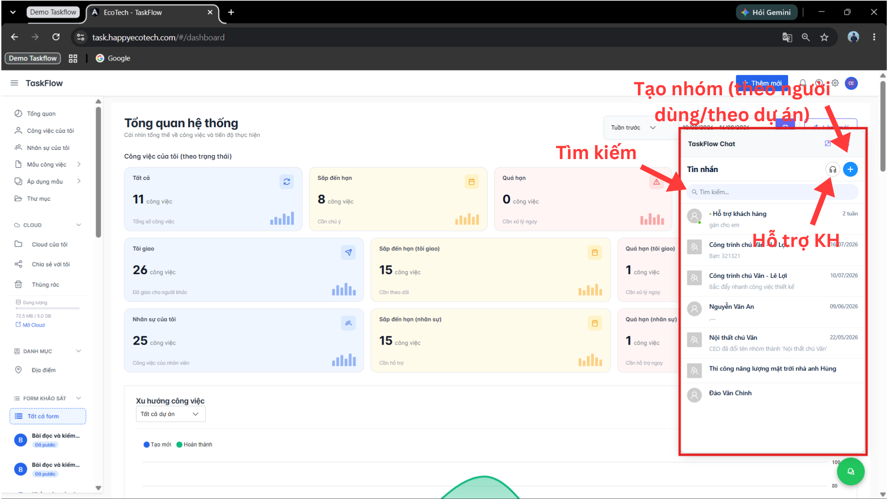Open a new browser tab
Screen dimensions: 887x499
(231, 12)
